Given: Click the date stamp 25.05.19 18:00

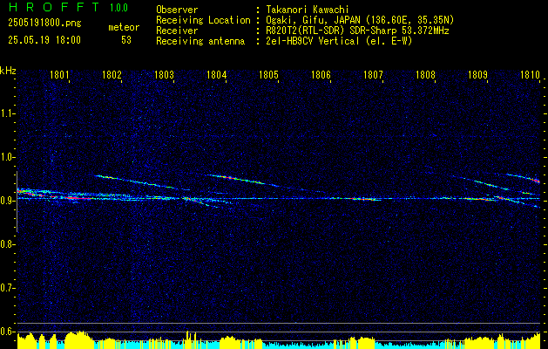Looking at the screenshot, I should coord(44,40).
